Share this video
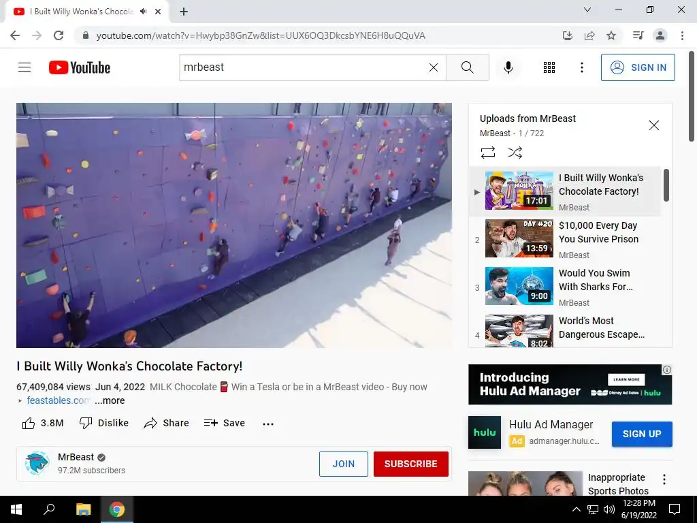697x523 pixels. (x=166, y=423)
